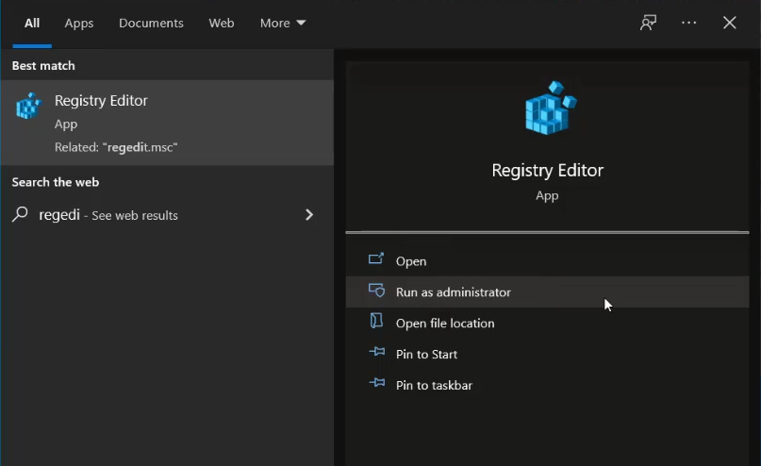This screenshot has height=466, width=761.
Task: Choose Pin to Start
Action: (x=547, y=354)
